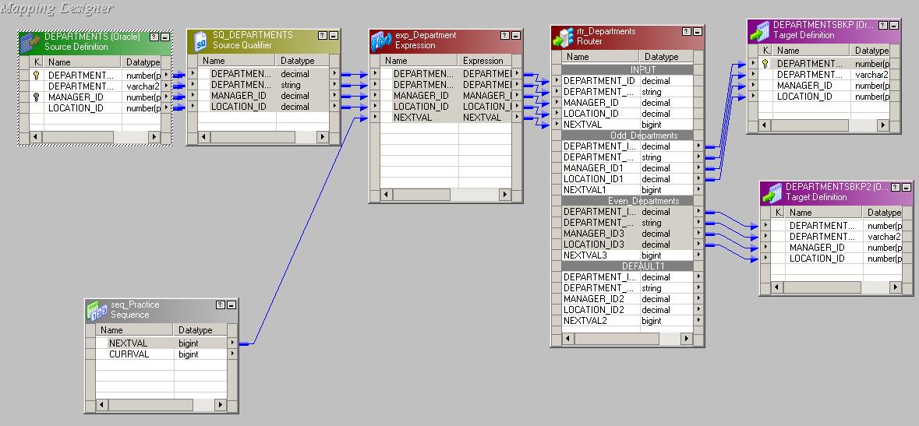919x426 pixels.
Task: Select LOCATION_ID1 port in rtr_Departments
Action: (593, 178)
